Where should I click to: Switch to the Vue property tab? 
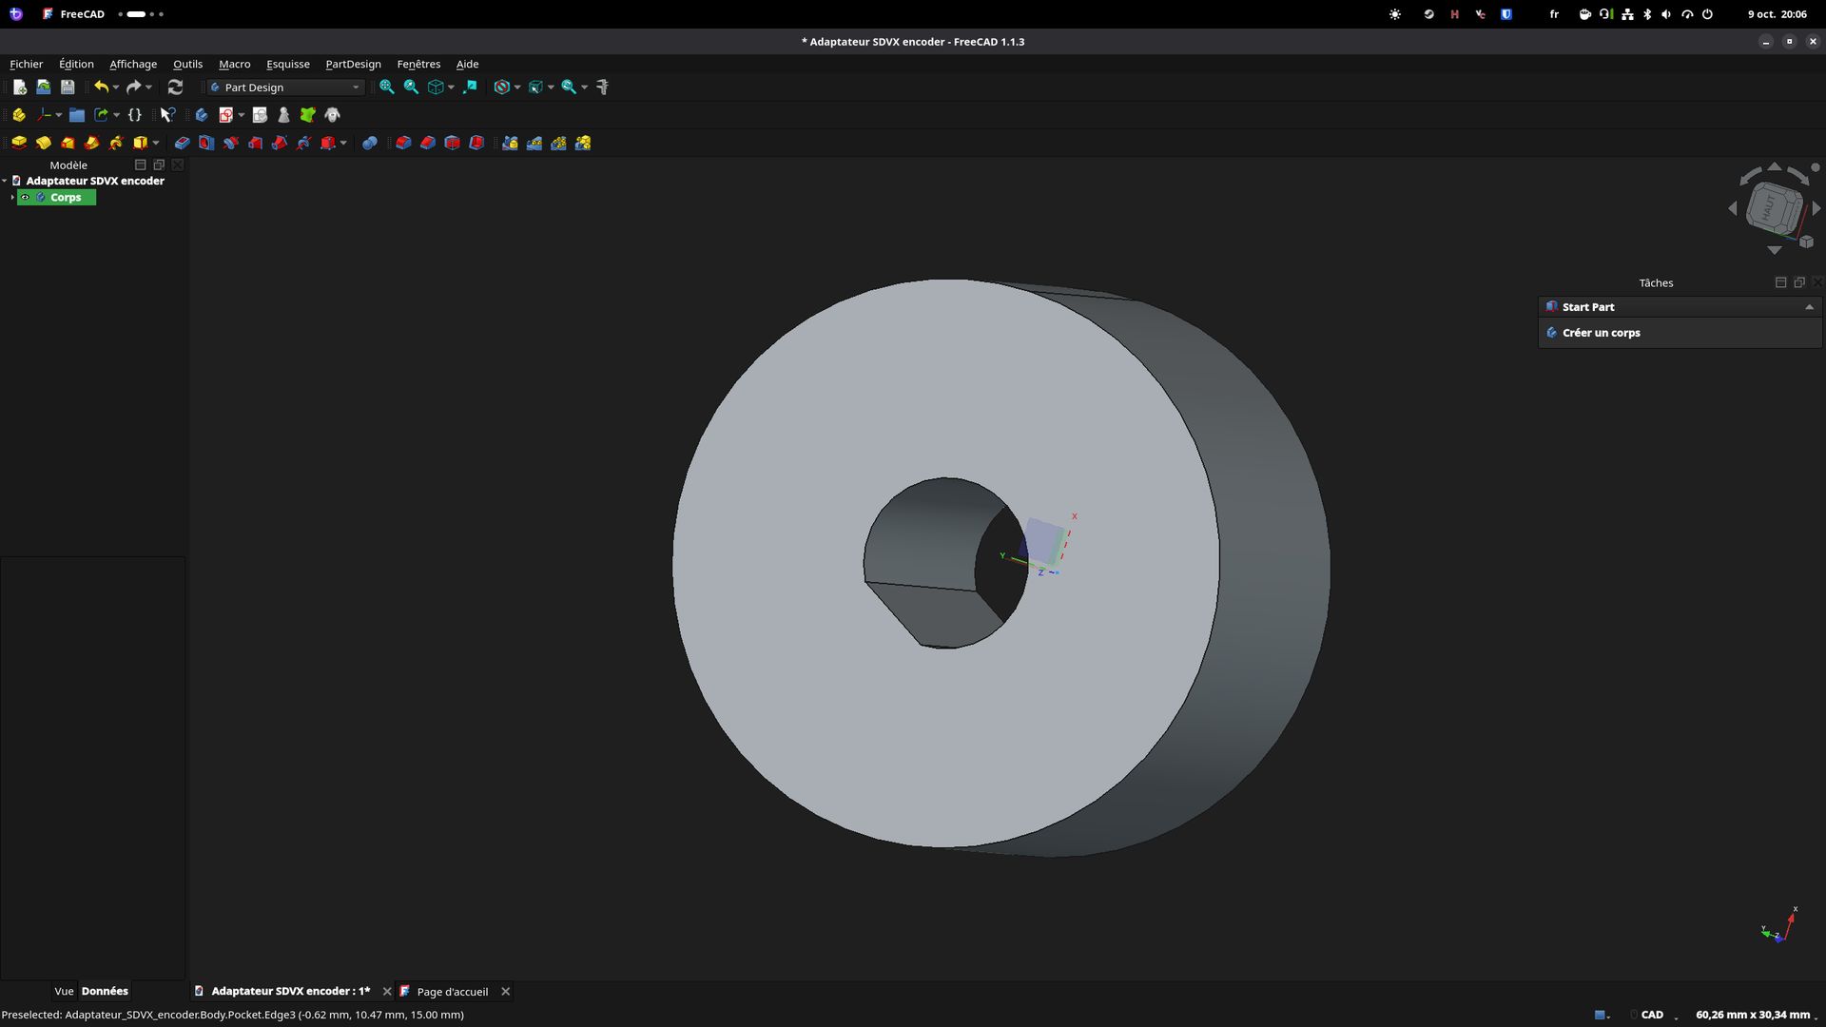click(x=64, y=991)
